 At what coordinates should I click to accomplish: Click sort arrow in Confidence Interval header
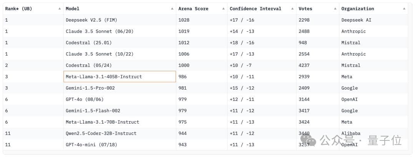(292, 8)
